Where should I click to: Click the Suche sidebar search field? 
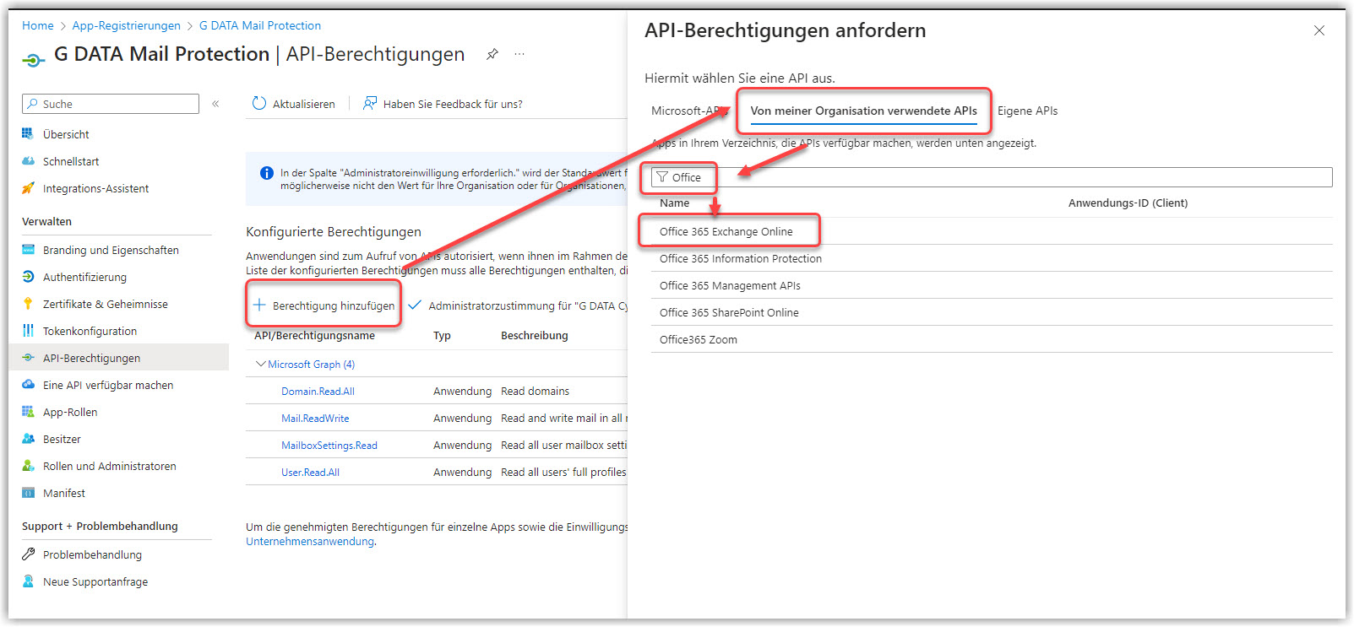pyautogui.click(x=111, y=104)
